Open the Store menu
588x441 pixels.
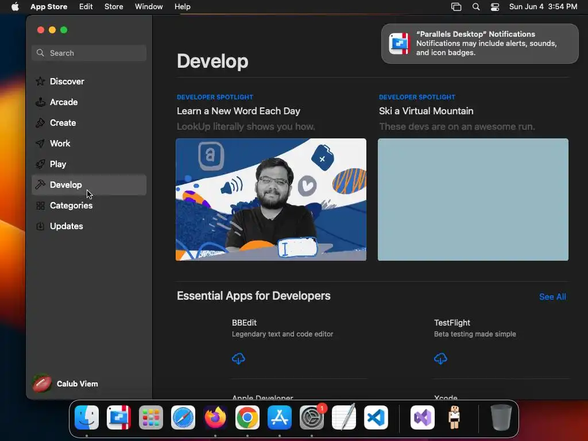[114, 7]
